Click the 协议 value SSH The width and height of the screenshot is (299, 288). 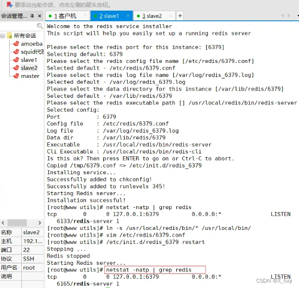29,258
